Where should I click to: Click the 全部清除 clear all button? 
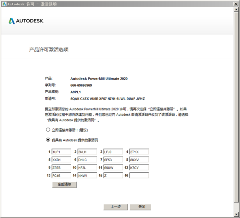[64, 185]
